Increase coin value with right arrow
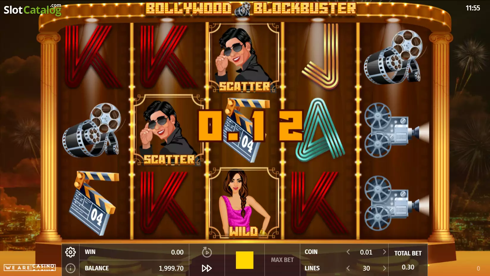Screen dimensions: 490x276 pyautogui.click(x=384, y=252)
